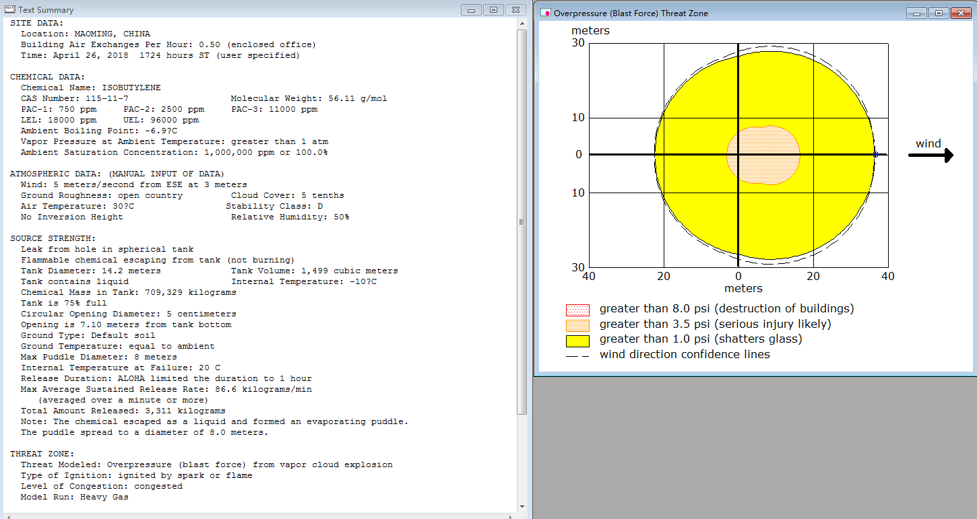Image resolution: width=977 pixels, height=519 pixels.
Task: Maximize the Text Summary window
Action: [494, 9]
